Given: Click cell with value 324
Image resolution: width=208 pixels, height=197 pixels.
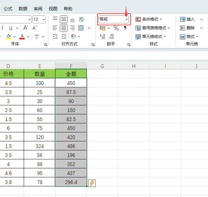Looking at the screenshot, I should (x=39, y=146).
